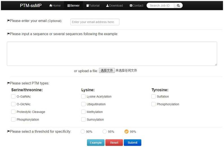Load a sample with Example button

click(96, 142)
